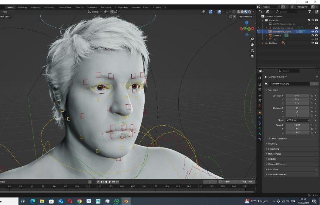Open the Tool properties tab

[260, 77]
